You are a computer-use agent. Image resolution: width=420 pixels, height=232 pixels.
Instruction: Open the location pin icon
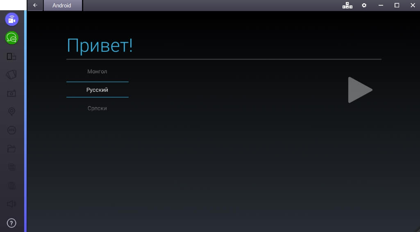(11, 111)
